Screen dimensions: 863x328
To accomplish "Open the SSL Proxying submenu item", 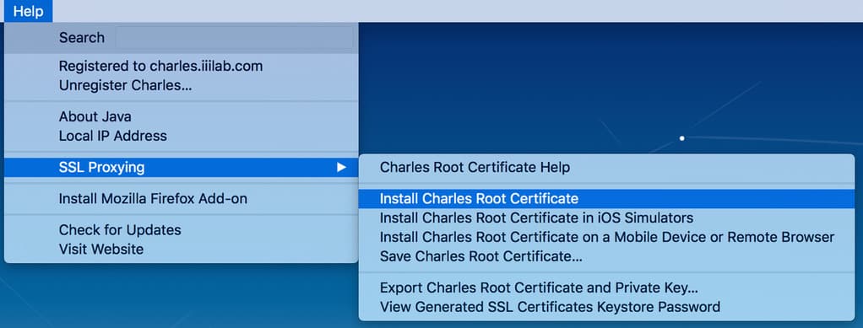I will click(x=181, y=168).
